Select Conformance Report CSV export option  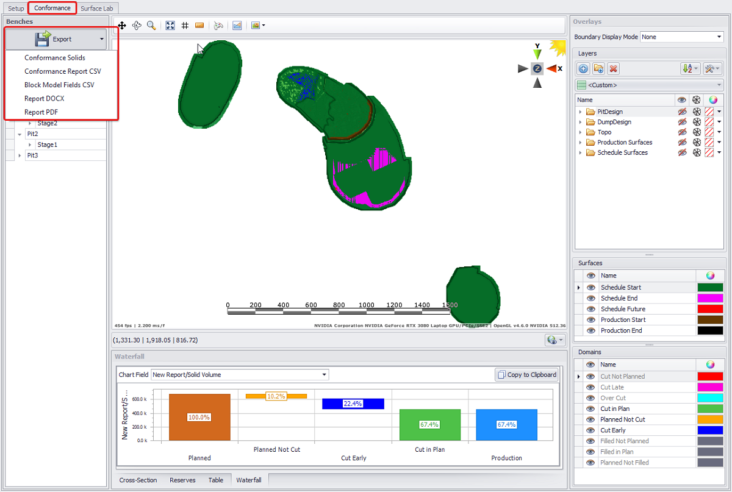pyautogui.click(x=62, y=71)
